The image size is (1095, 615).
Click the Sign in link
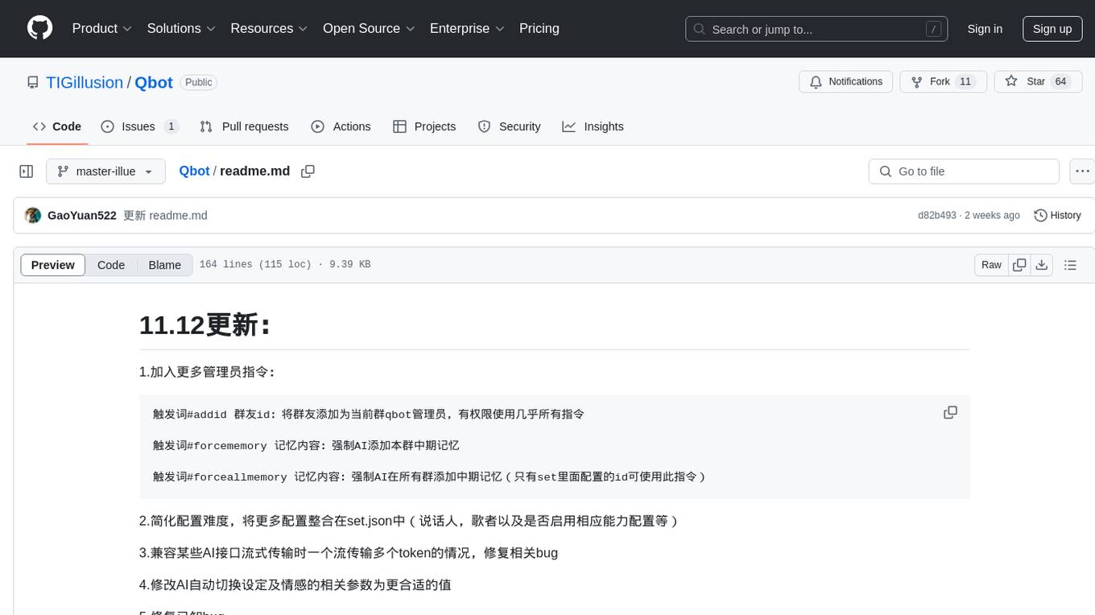tap(985, 29)
